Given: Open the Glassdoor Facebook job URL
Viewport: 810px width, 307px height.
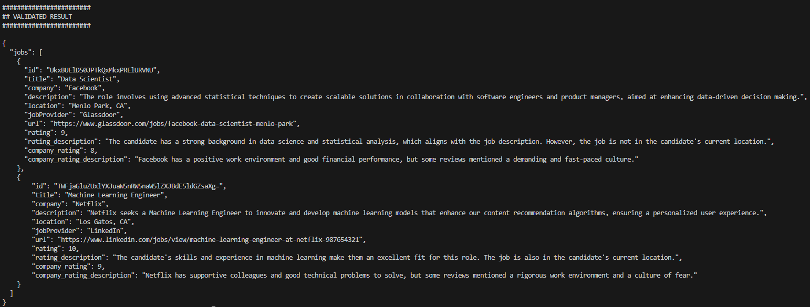Looking at the screenshot, I should pyautogui.click(x=174, y=123).
